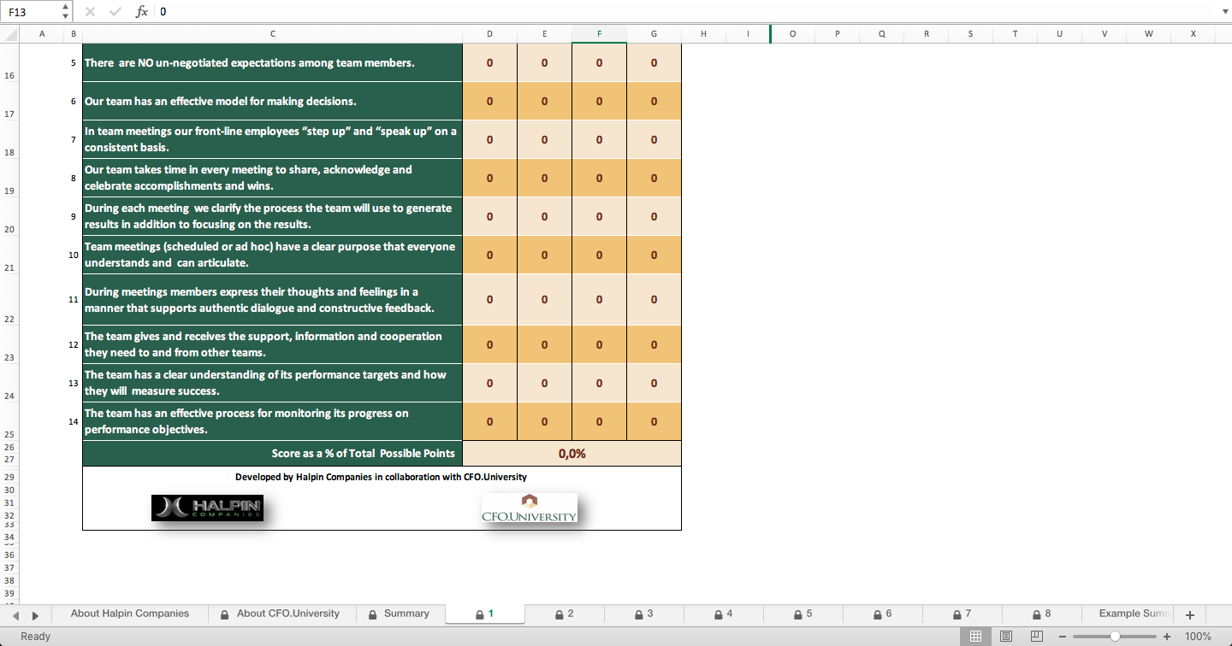Click 'celebrate accomplishments and wins' statement cell
Screen dimensions: 1232x646
point(272,178)
